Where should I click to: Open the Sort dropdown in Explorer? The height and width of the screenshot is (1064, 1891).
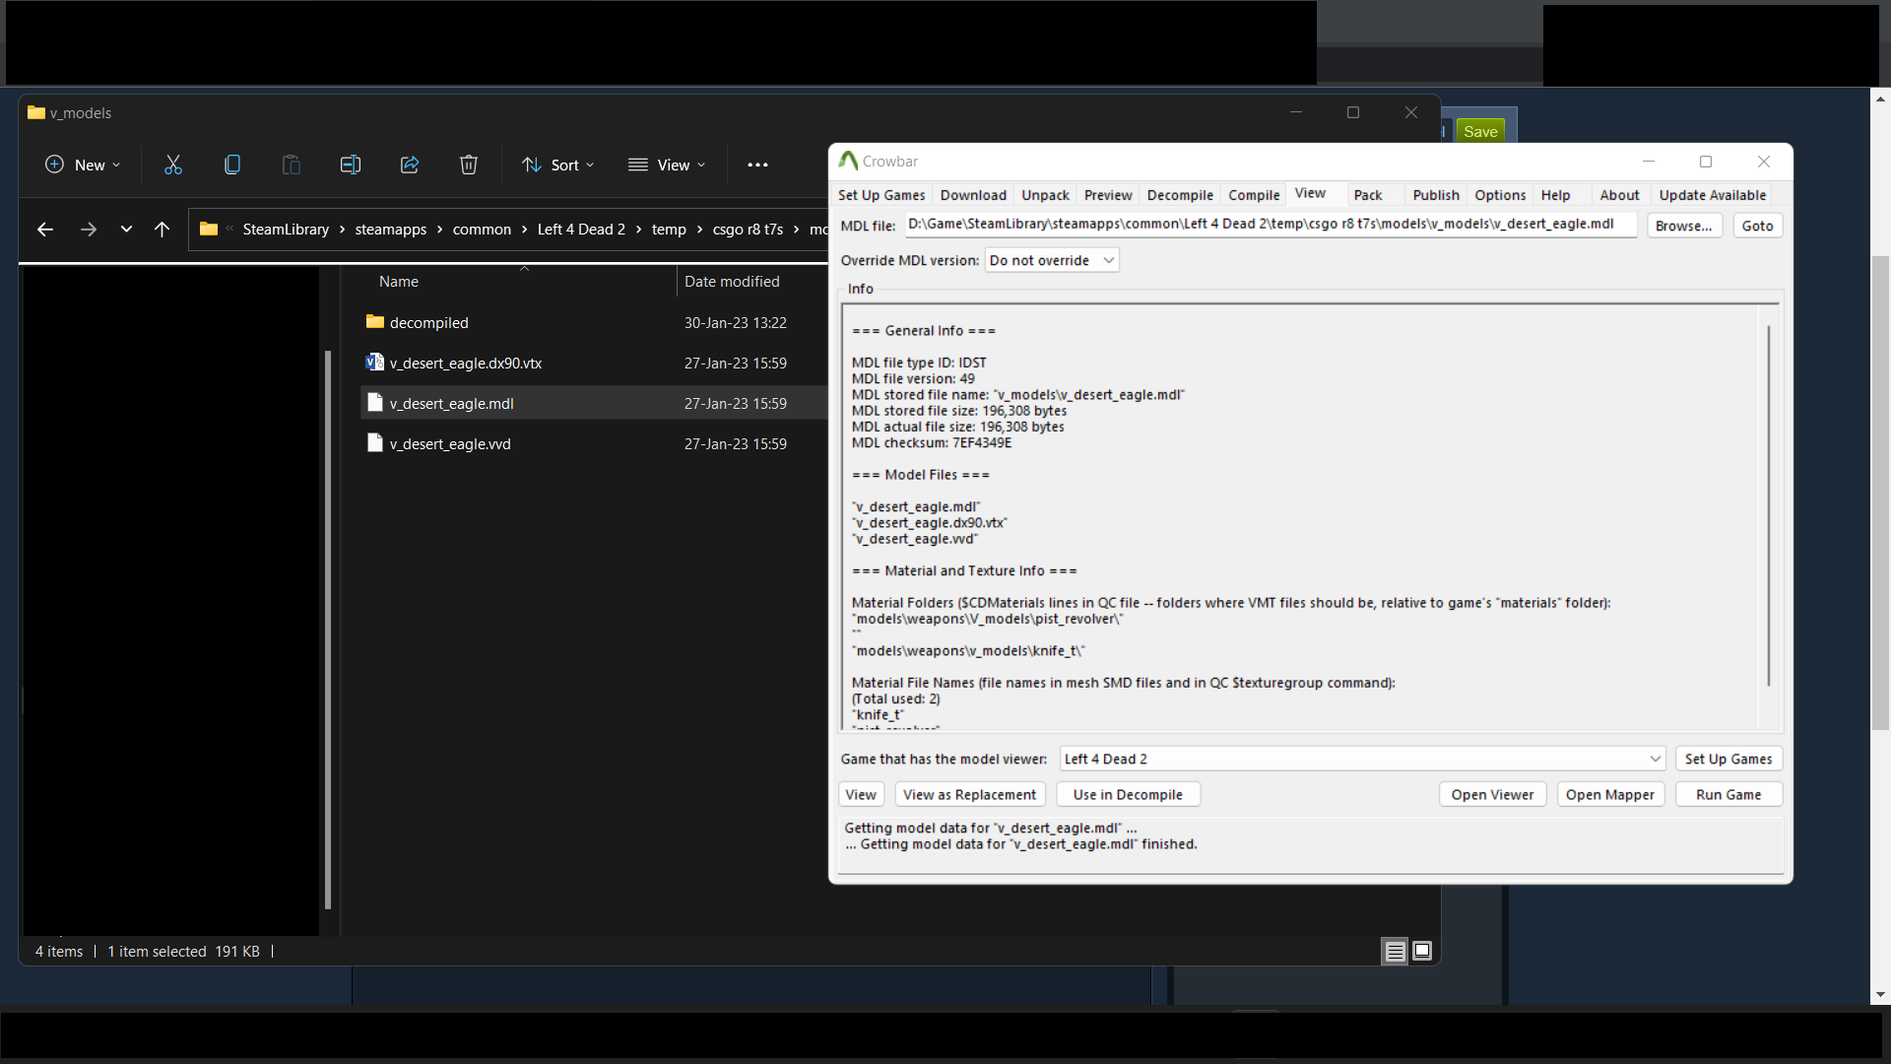click(558, 165)
